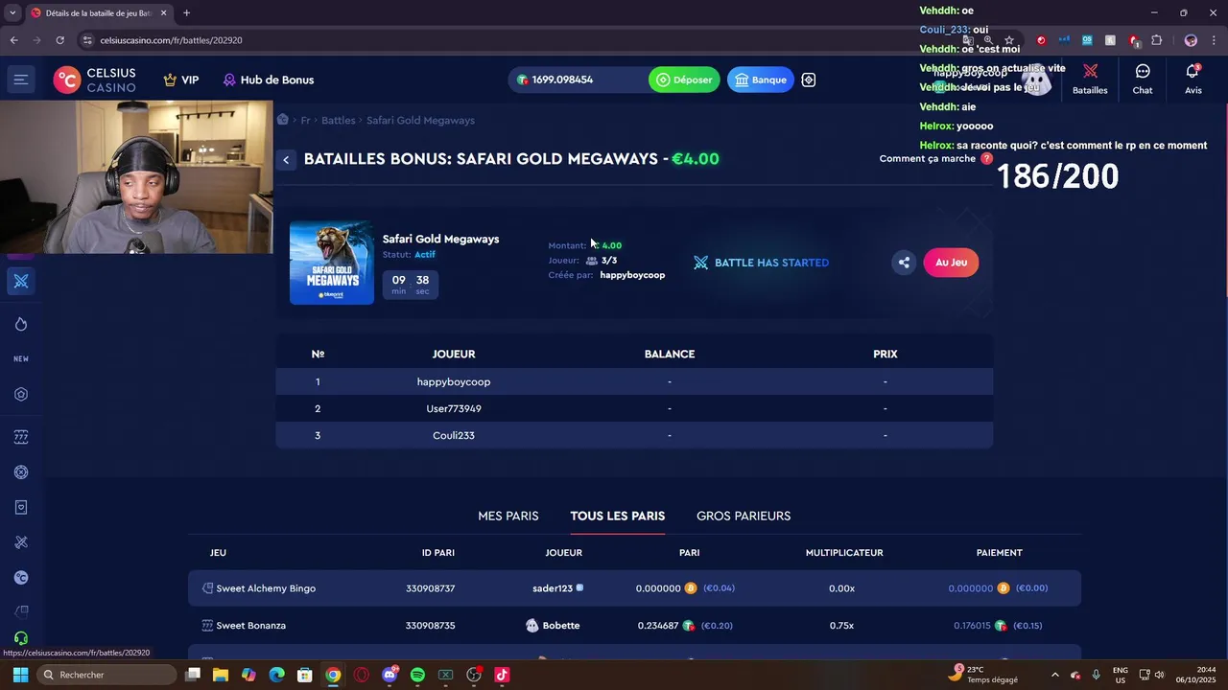This screenshot has width=1228, height=690.
Task: Open a new browser tab
Action: pos(186,12)
